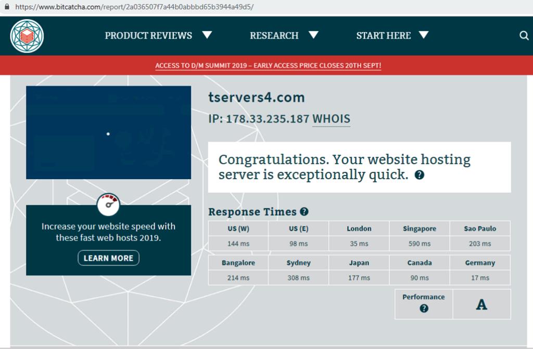Select the 'Bangalore' column header
The width and height of the screenshot is (533, 349).
[238, 263]
